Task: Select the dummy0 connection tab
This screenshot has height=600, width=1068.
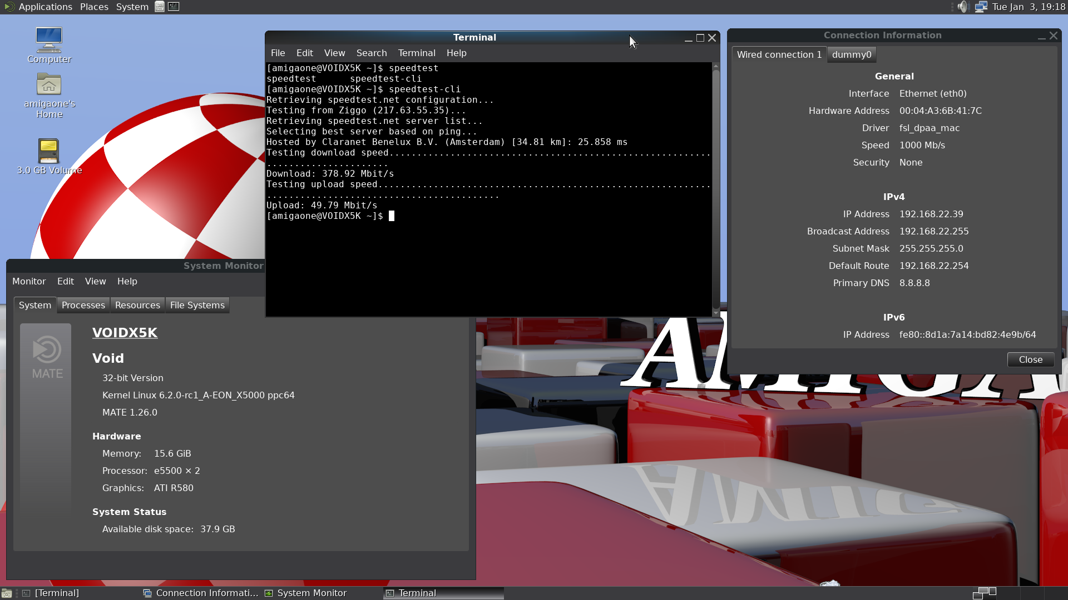Action: pos(852,54)
